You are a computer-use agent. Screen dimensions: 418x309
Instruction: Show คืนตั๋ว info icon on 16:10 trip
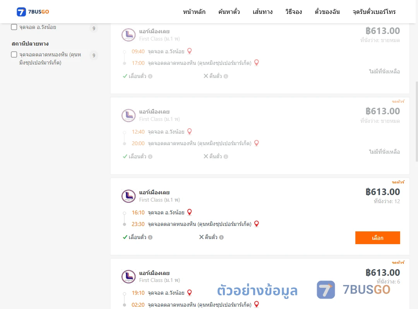(x=221, y=238)
